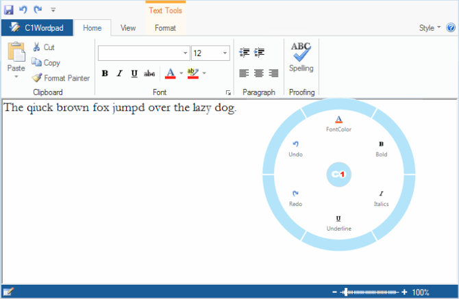Open the C1Wordpad application menu
This screenshot has width=459, height=299.
(x=37, y=28)
